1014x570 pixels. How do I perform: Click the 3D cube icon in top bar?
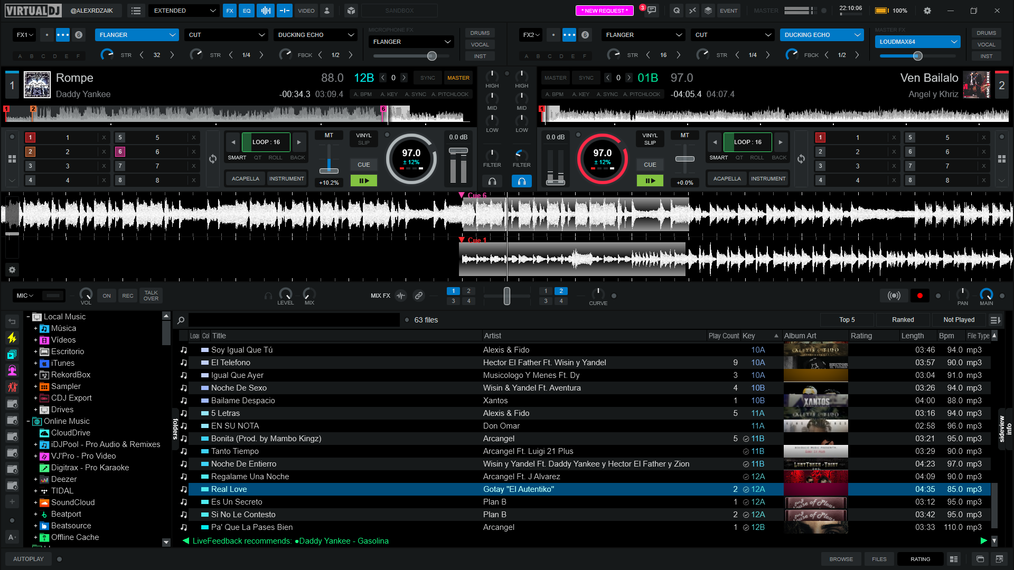(351, 11)
